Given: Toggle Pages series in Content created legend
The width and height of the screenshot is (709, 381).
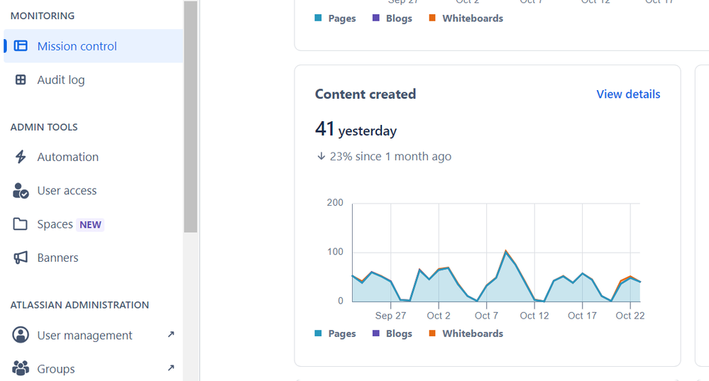Looking at the screenshot, I should [335, 333].
